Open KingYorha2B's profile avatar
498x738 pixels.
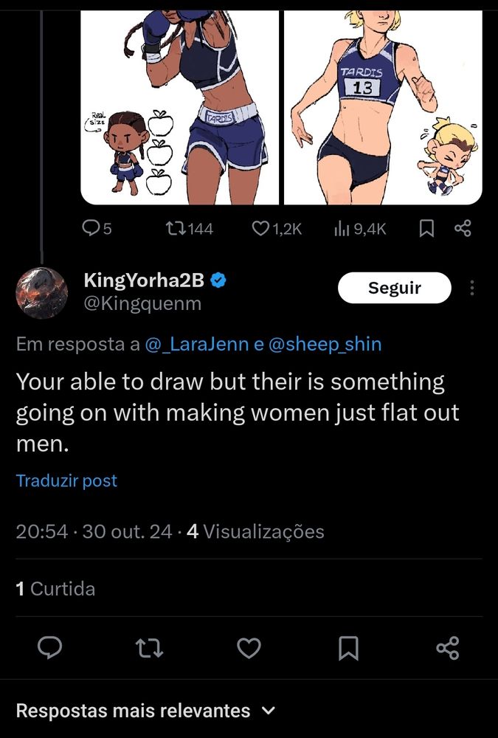[42, 292]
